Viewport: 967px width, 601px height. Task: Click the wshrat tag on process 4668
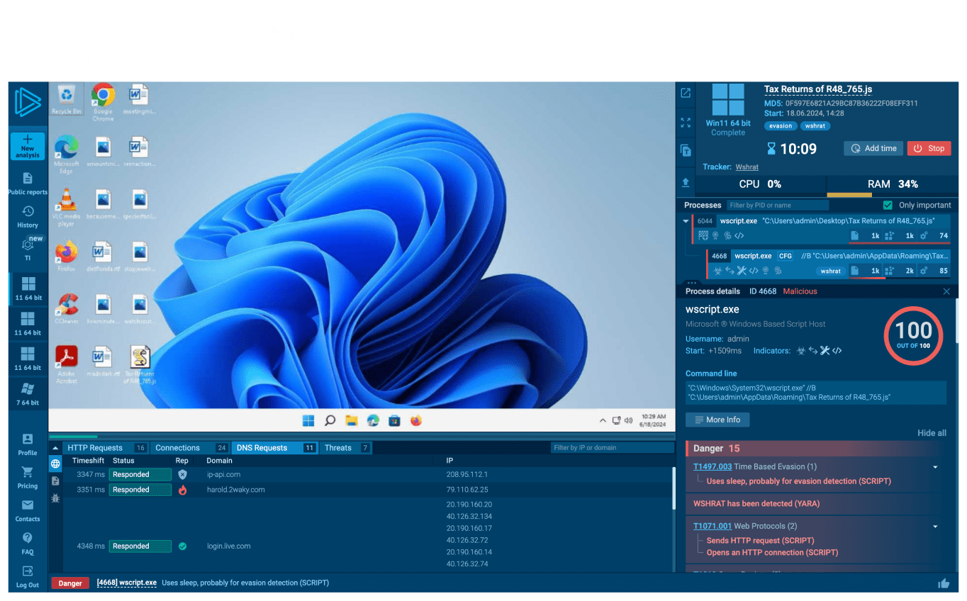pyautogui.click(x=830, y=271)
